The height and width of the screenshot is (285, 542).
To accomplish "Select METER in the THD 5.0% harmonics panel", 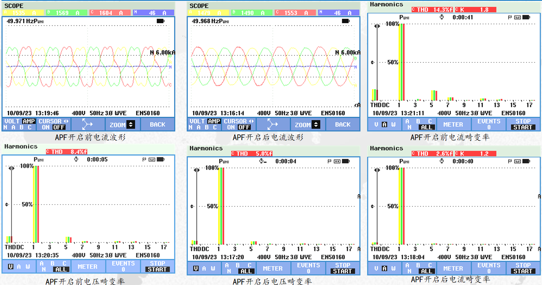I will point(273,268).
